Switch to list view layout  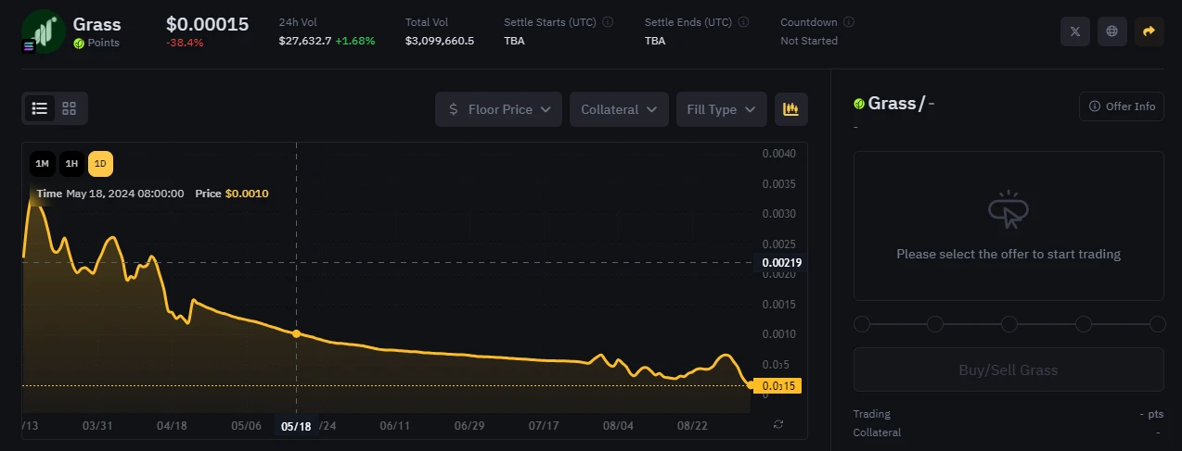tap(39, 108)
